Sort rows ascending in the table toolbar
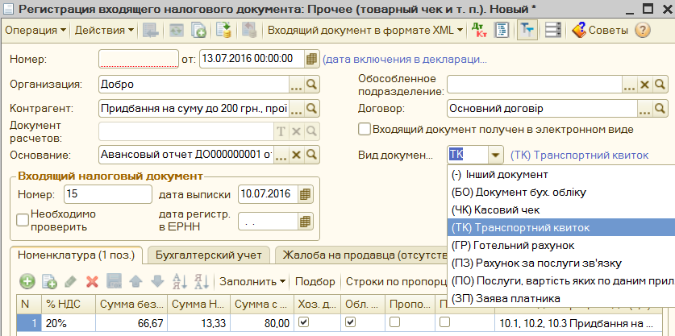Viewport: 675px width, 336px height. (x=179, y=281)
